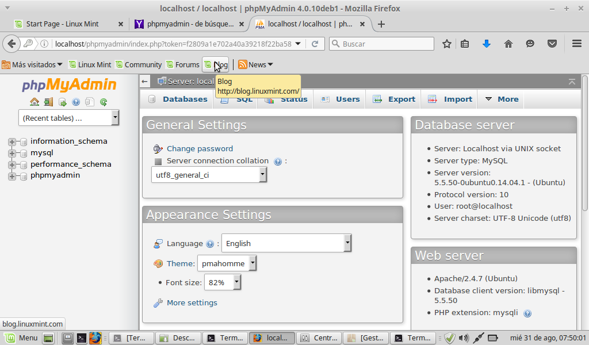589x345 pixels.
Task: Open the Databases tab
Action: coord(178,99)
